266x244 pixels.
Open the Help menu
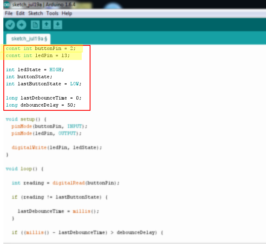[x=67, y=13]
